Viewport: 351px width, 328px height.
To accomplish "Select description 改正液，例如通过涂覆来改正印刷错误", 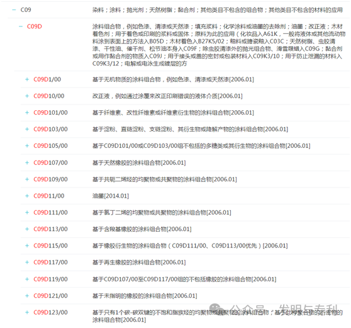I will tap(167, 96).
